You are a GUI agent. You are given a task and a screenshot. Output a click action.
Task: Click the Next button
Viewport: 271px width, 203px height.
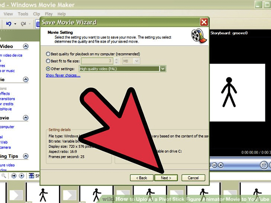pos(166,178)
